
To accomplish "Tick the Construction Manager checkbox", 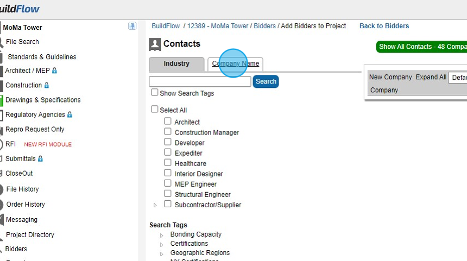I will pos(168,131).
